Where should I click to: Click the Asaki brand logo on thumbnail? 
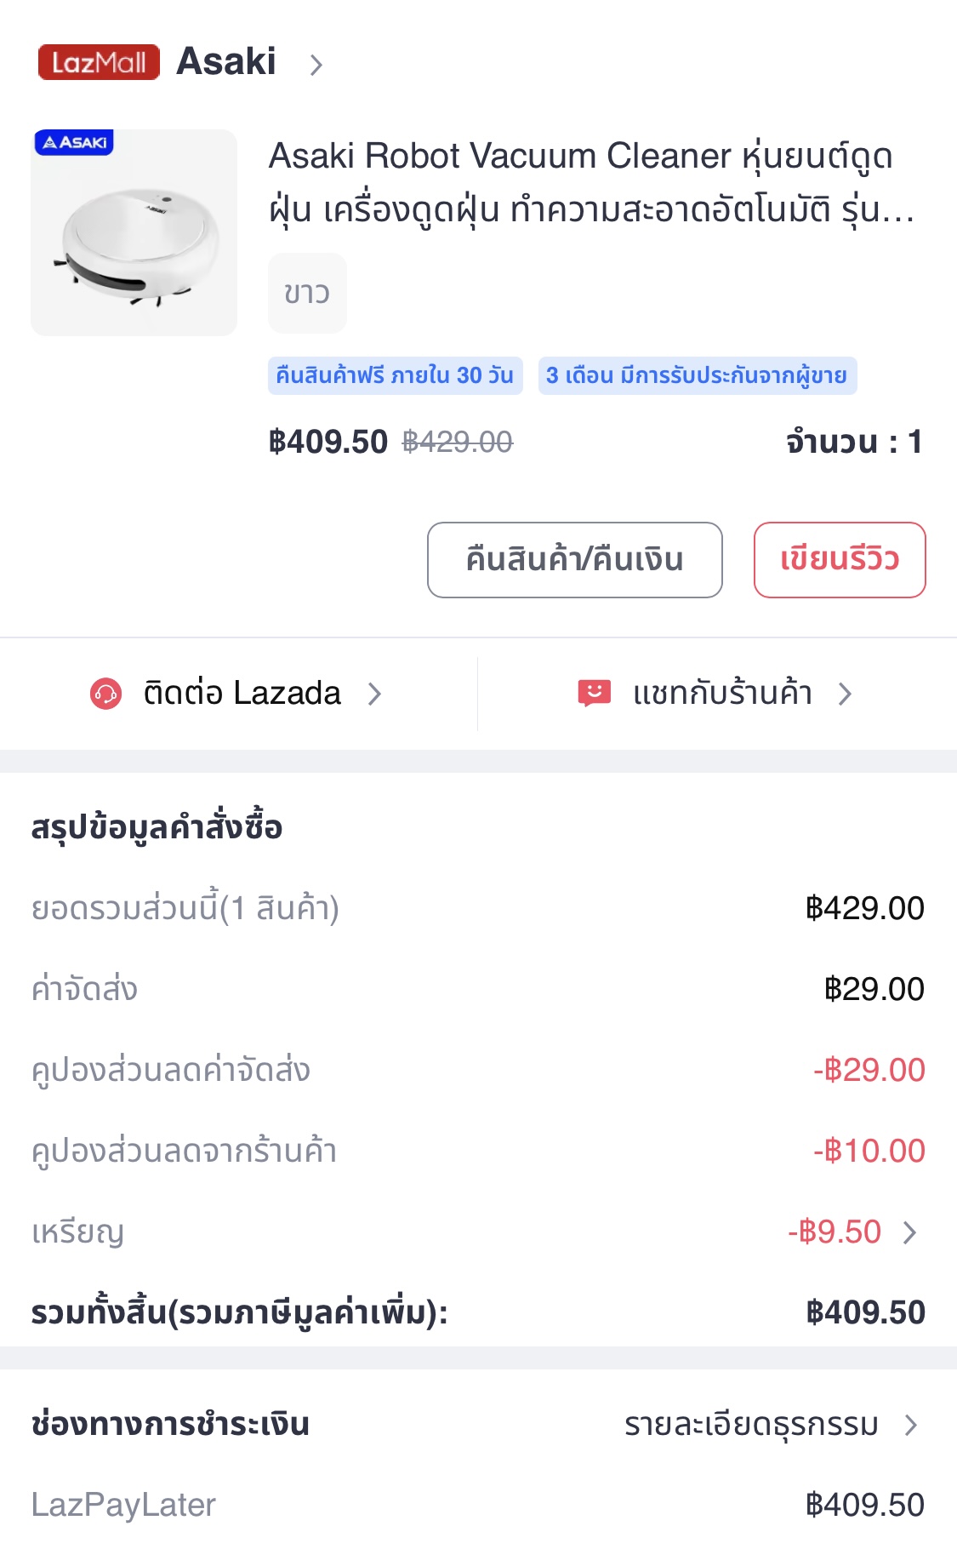(x=74, y=142)
